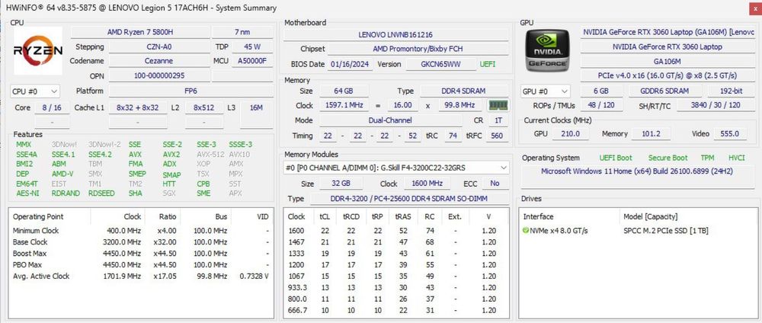Click the CZN-A0 stepping value
Viewport: 762px width, 323px height.
point(159,47)
